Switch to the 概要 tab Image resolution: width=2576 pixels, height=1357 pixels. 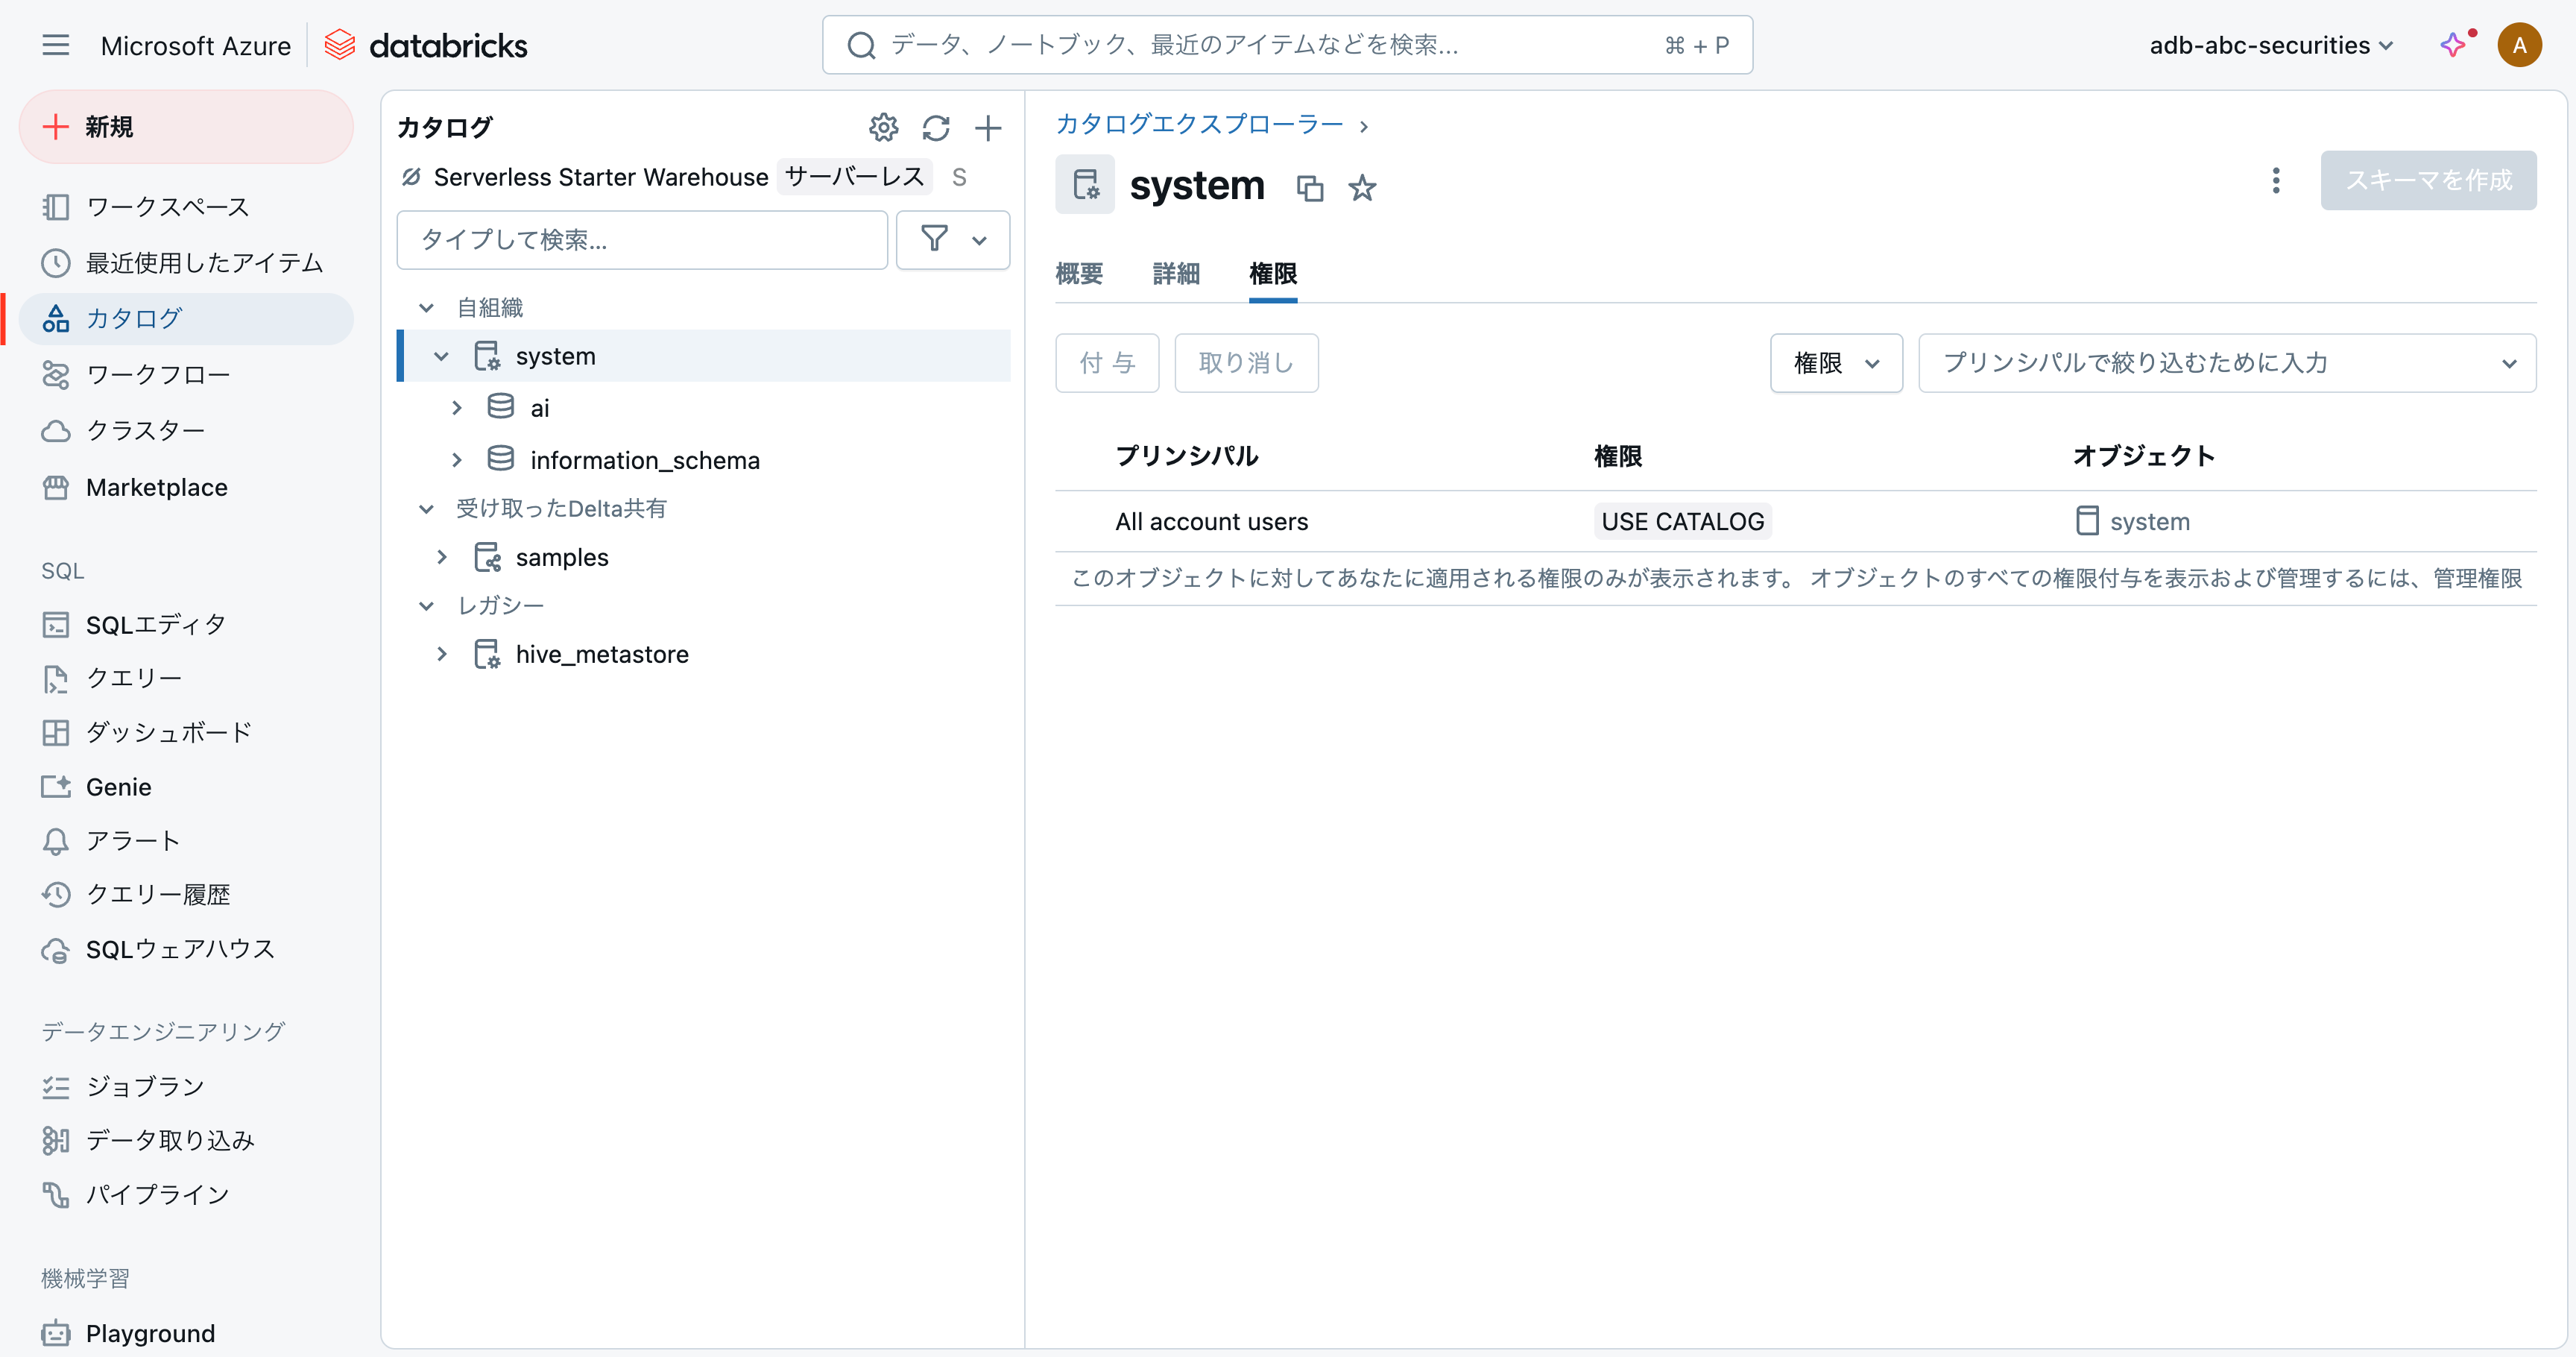click(1079, 273)
